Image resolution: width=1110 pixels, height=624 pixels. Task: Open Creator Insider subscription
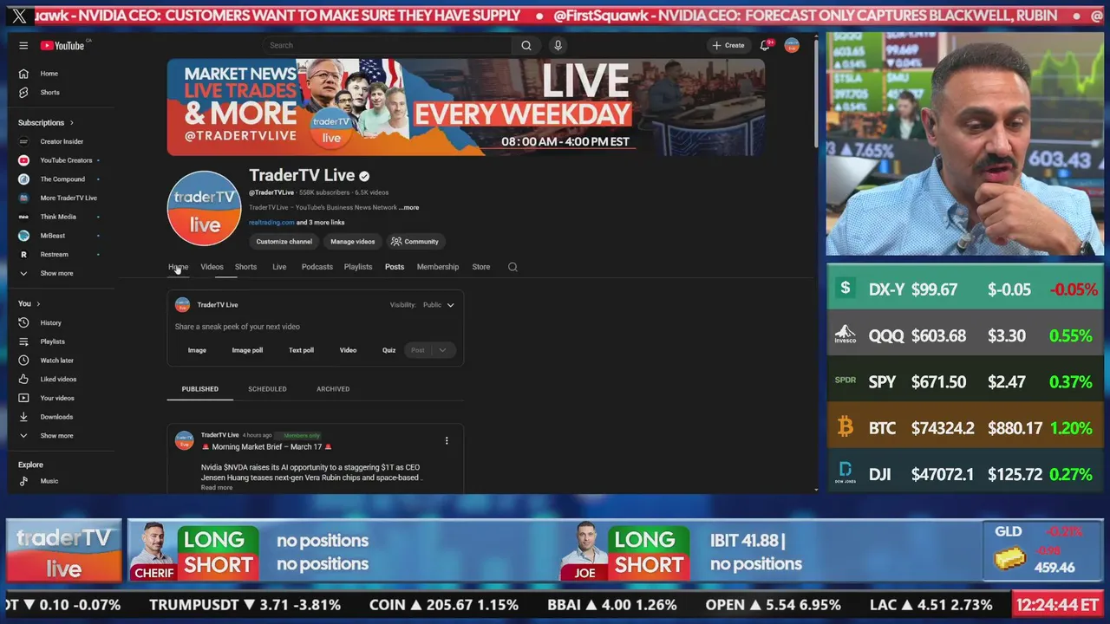61,141
